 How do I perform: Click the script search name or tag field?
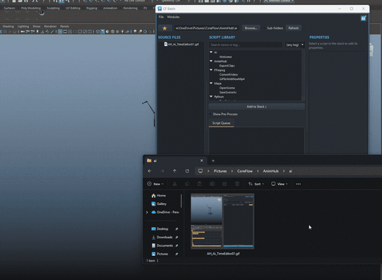coord(245,45)
